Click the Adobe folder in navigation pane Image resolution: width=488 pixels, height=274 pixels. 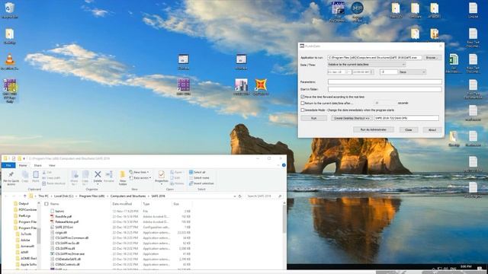25,241
